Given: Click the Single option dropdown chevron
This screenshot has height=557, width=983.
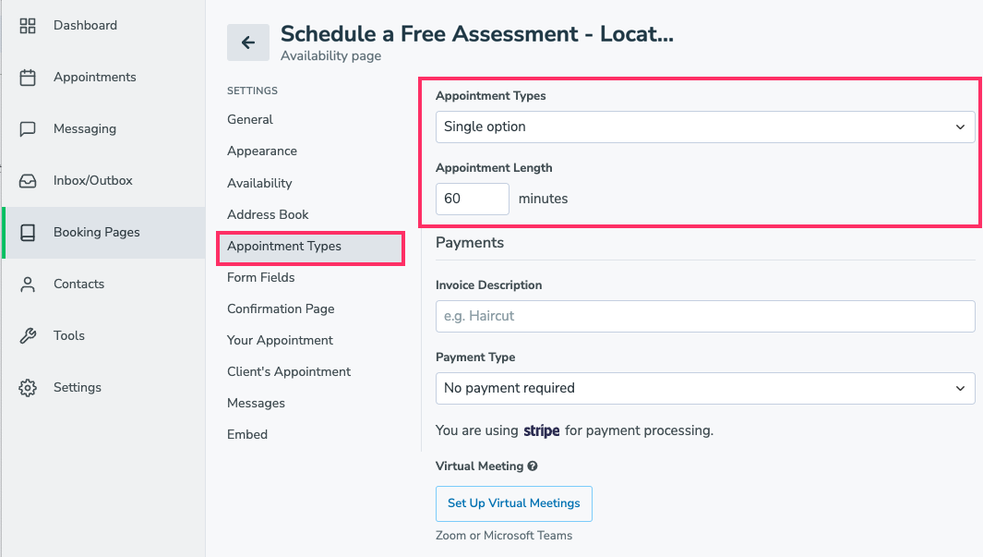Looking at the screenshot, I should 960,127.
